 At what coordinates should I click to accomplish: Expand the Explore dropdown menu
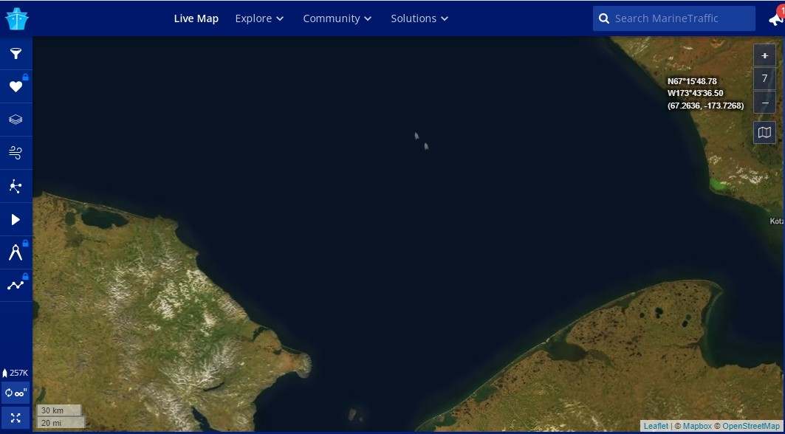[x=259, y=18]
